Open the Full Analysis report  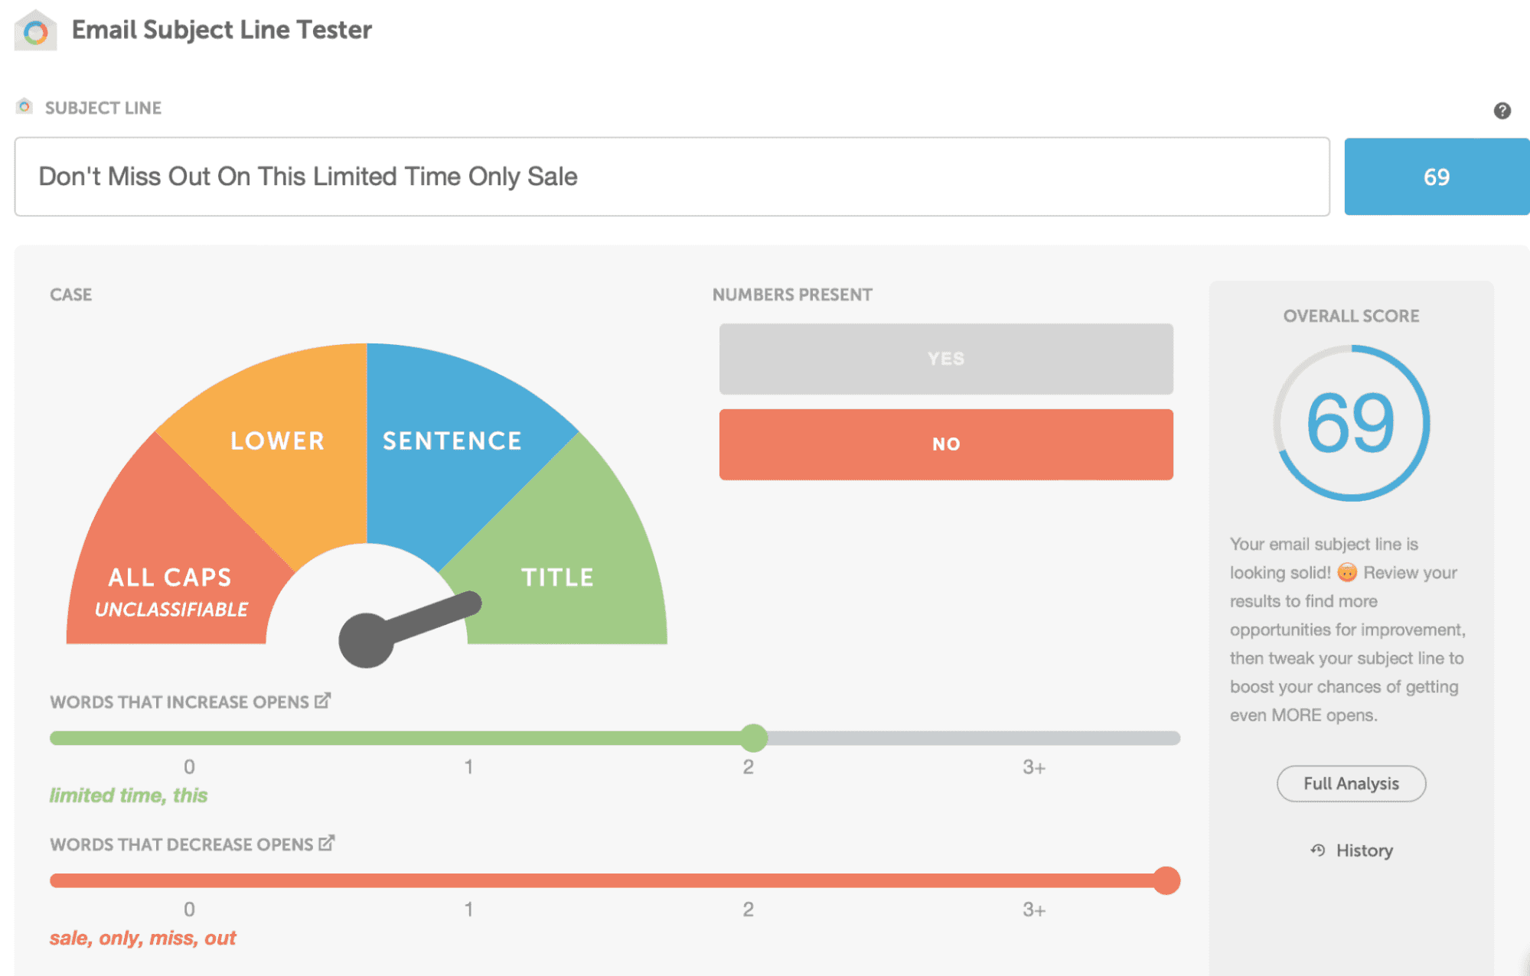pyautogui.click(x=1350, y=783)
